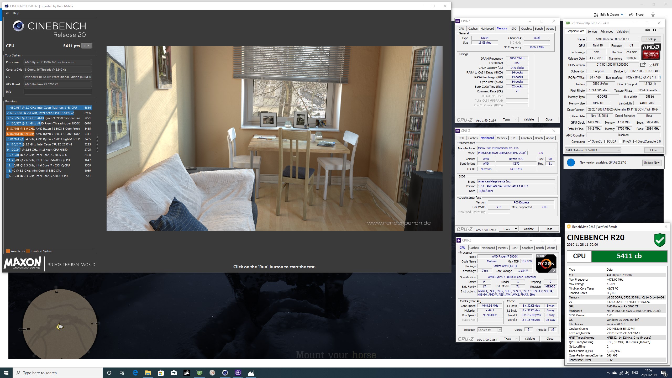Click Update Now in GPU-Z notice
The height and width of the screenshot is (378, 672).
tap(652, 163)
